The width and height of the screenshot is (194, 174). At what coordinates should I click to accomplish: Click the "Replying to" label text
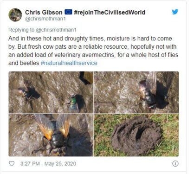click(x=21, y=30)
